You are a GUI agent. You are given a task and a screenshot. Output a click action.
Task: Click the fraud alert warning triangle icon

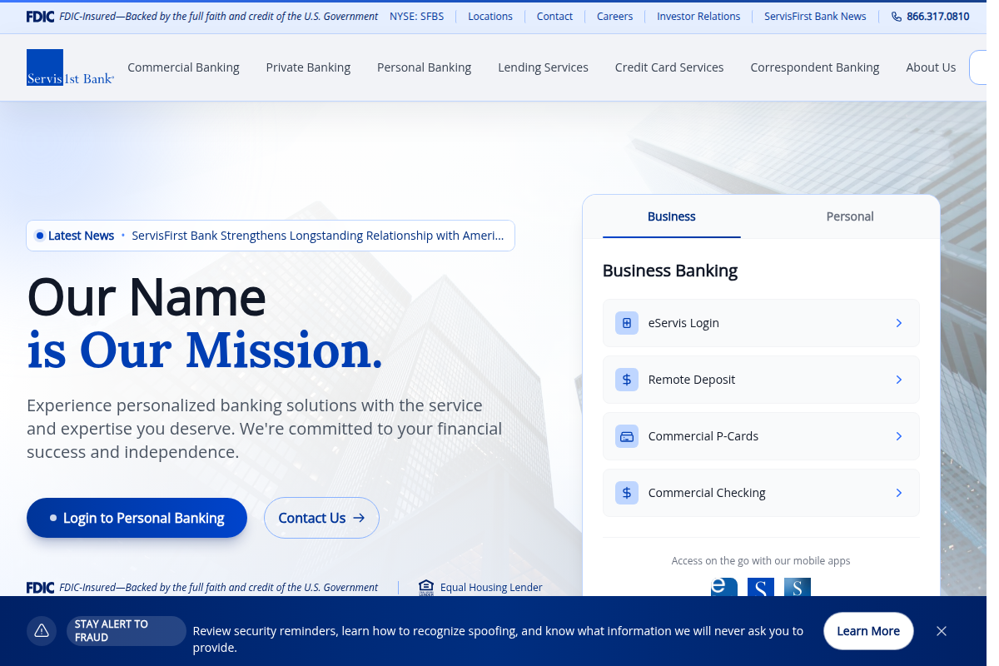pos(42,631)
